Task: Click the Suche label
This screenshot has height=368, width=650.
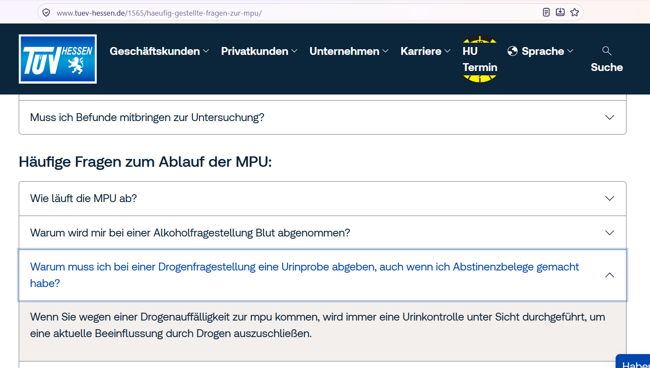Action: pyautogui.click(x=607, y=68)
